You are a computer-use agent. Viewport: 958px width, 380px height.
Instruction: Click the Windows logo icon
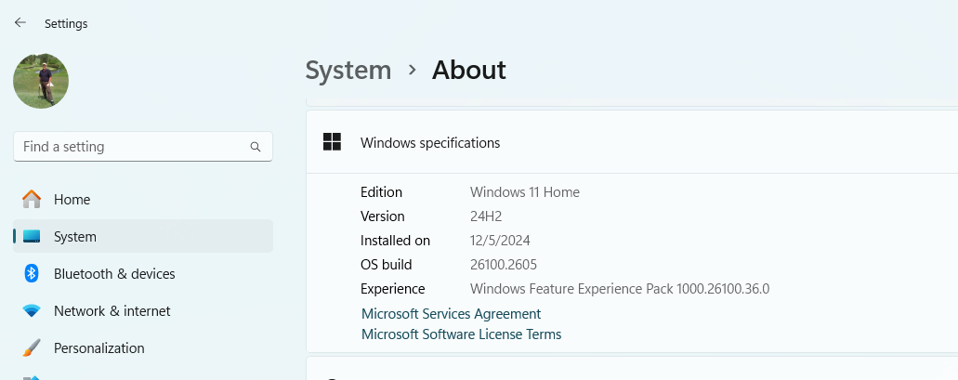pos(332,142)
